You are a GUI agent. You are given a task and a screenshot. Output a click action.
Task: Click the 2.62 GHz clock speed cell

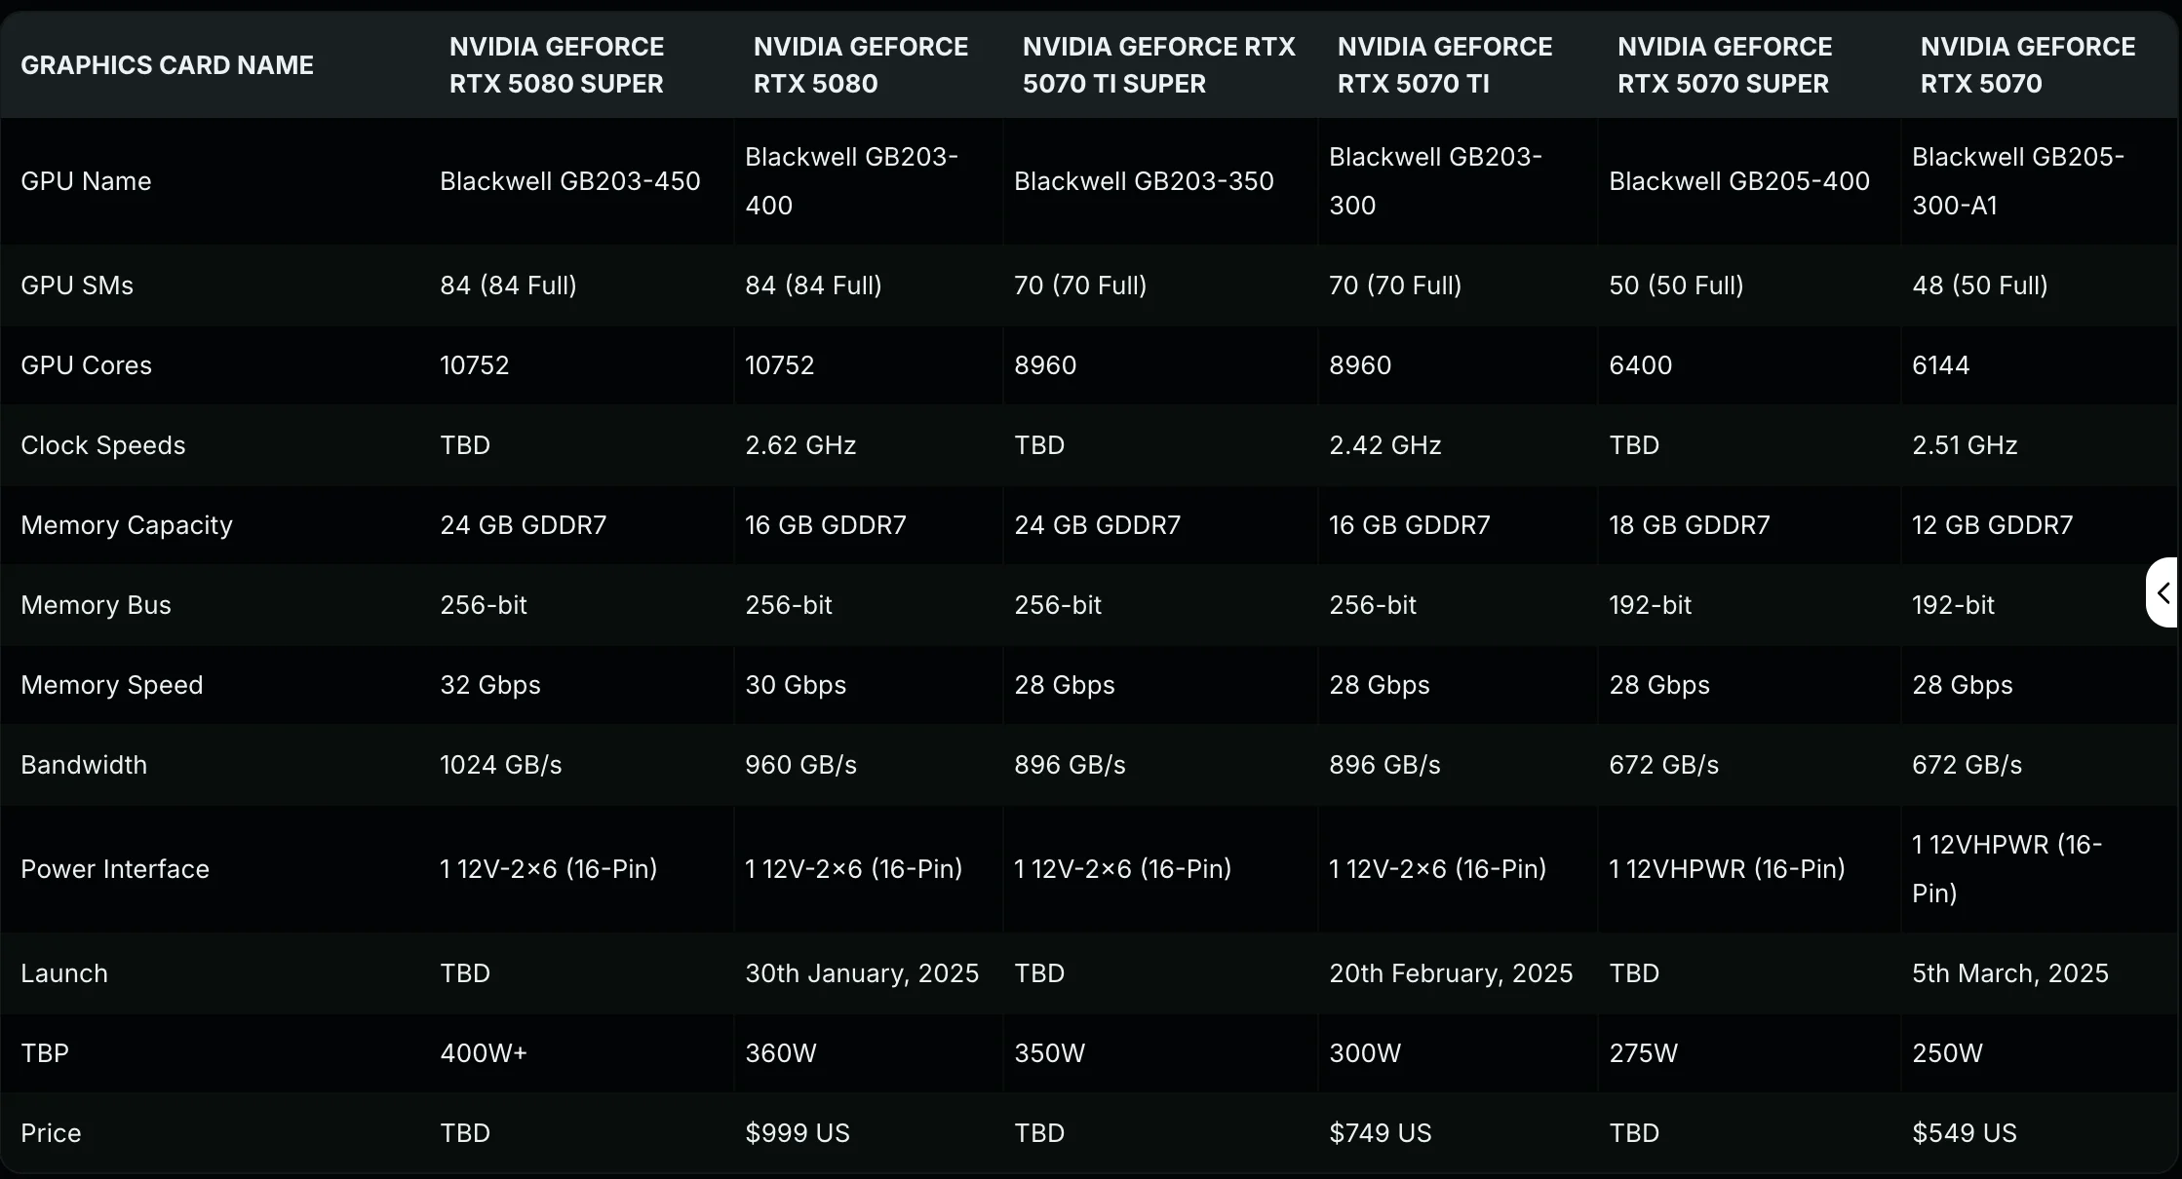pos(799,445)
